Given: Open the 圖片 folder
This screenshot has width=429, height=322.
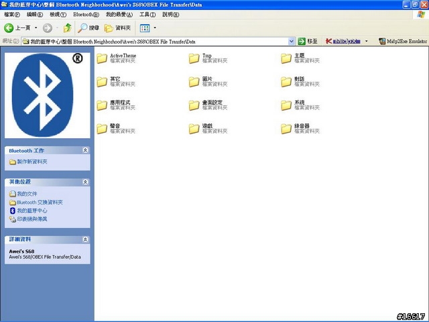Looking at the screenshot, I should coord(208,82).
